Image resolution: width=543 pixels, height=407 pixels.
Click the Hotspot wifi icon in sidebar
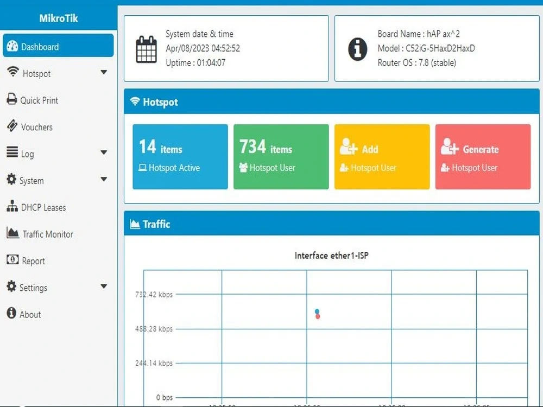click(x=13, y=72)
